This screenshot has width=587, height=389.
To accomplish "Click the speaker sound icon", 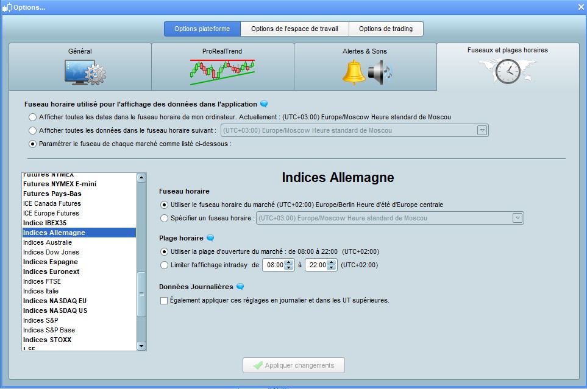I will [380, 72].
